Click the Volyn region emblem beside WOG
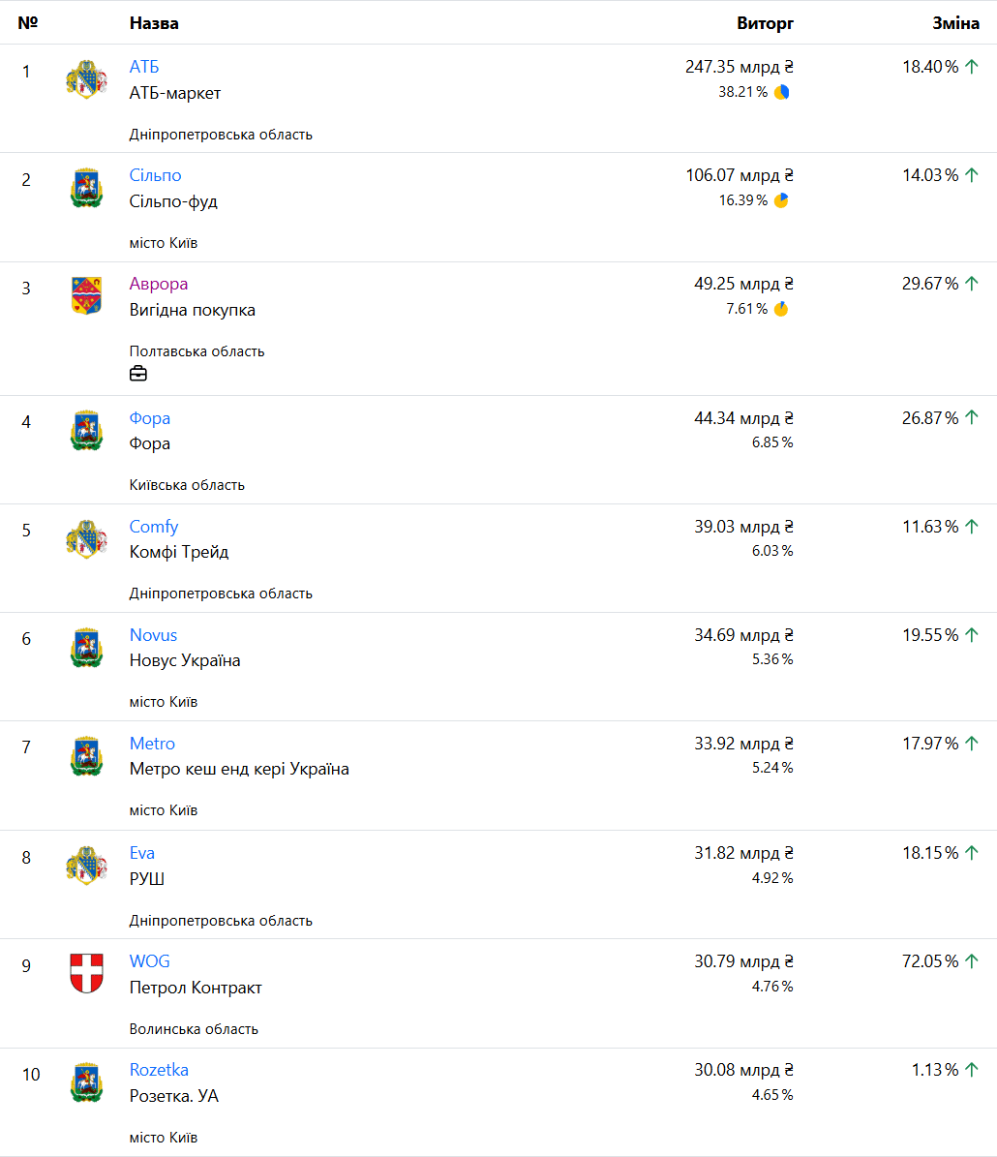This screenshot has height=1157, width=997. click(86, 973)
